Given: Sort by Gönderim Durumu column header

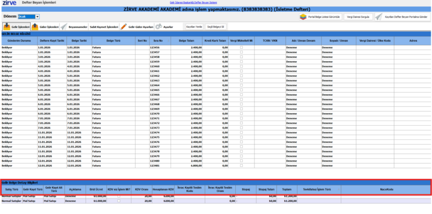Looking at the screenshot, I should pos(19,41).
